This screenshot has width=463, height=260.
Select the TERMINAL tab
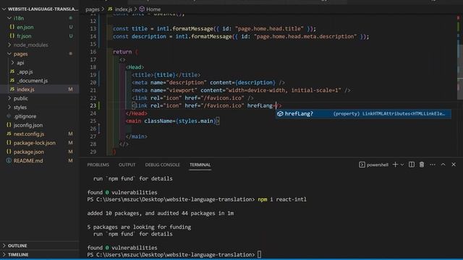[x=200, y=165]
